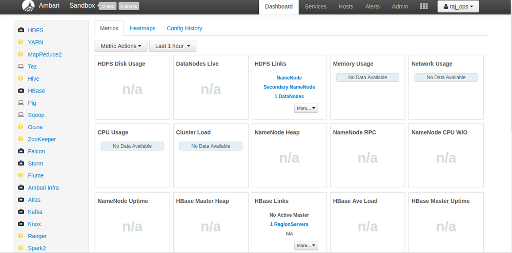Click the No Active Master text
Viewport: 512px width, 253px height.
coord(289,215)
